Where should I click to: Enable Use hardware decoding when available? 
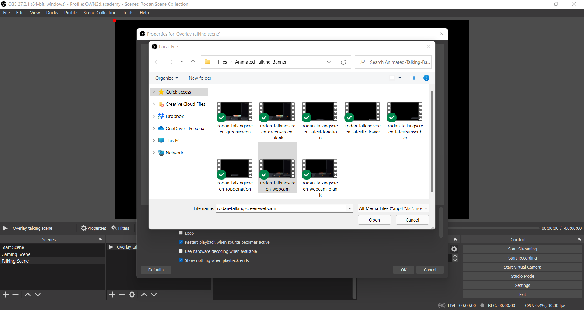181,251
